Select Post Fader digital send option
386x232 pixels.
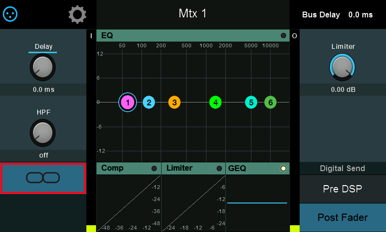(x=343, y=217)
